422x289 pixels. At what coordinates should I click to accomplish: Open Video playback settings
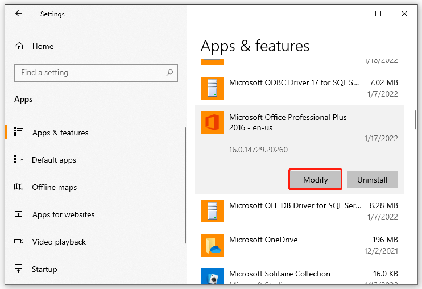59,242
